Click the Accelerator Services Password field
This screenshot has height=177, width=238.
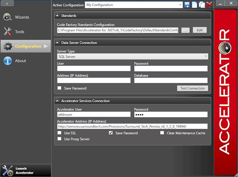[x=171, y=114]
